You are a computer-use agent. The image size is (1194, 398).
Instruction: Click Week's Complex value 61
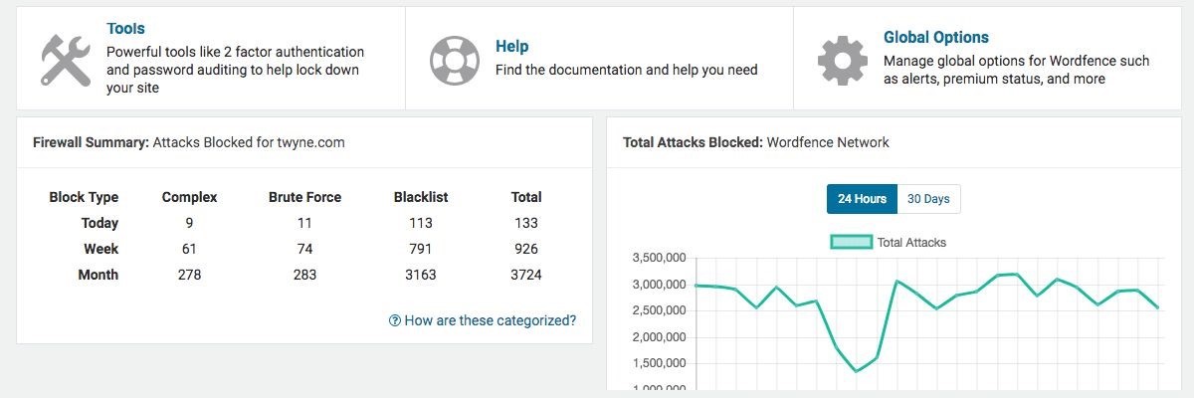(189, 249)
